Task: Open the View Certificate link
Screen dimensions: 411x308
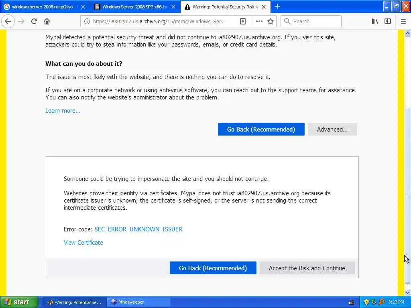Action: coord(83,243)
